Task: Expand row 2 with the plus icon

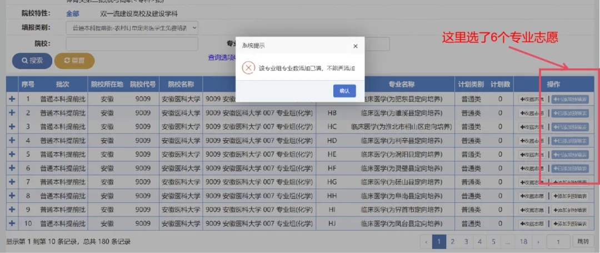Action: click(x=12, y=112)
